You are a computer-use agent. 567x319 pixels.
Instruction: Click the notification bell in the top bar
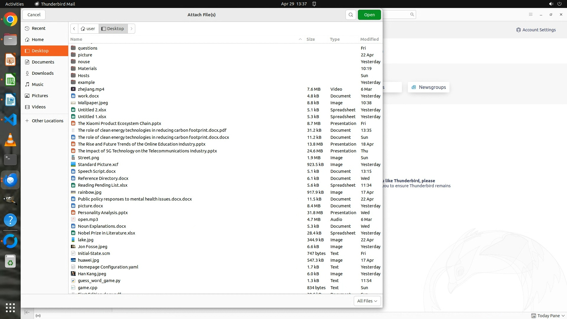click(314, 4)
